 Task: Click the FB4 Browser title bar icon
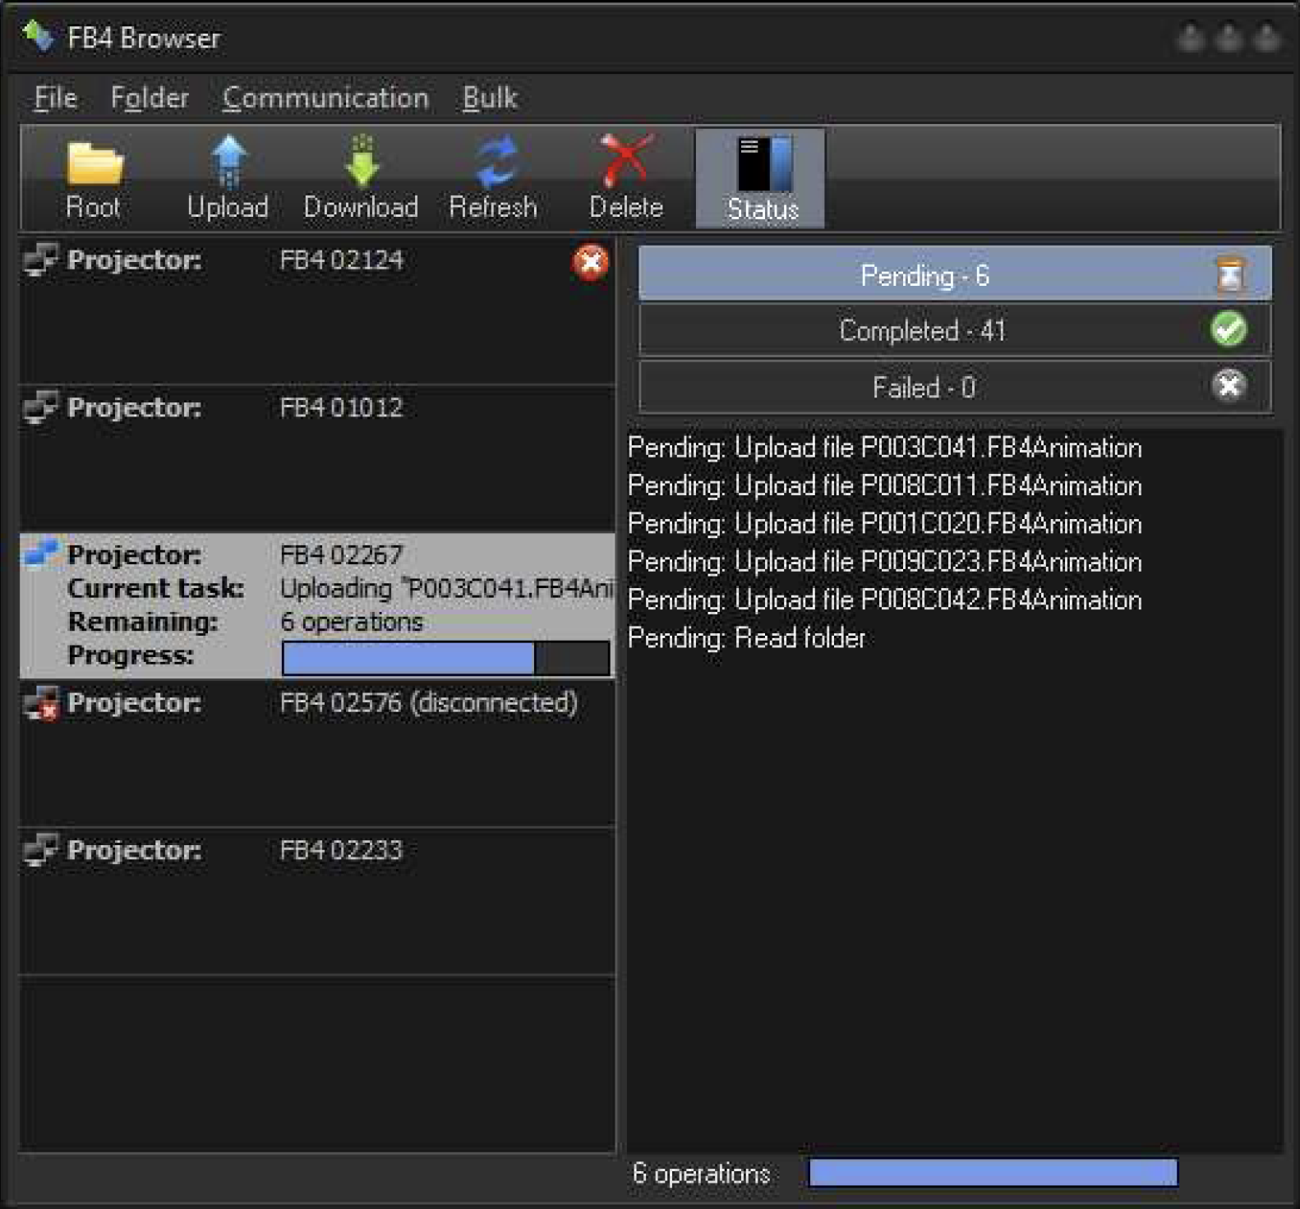click(38, 36)
